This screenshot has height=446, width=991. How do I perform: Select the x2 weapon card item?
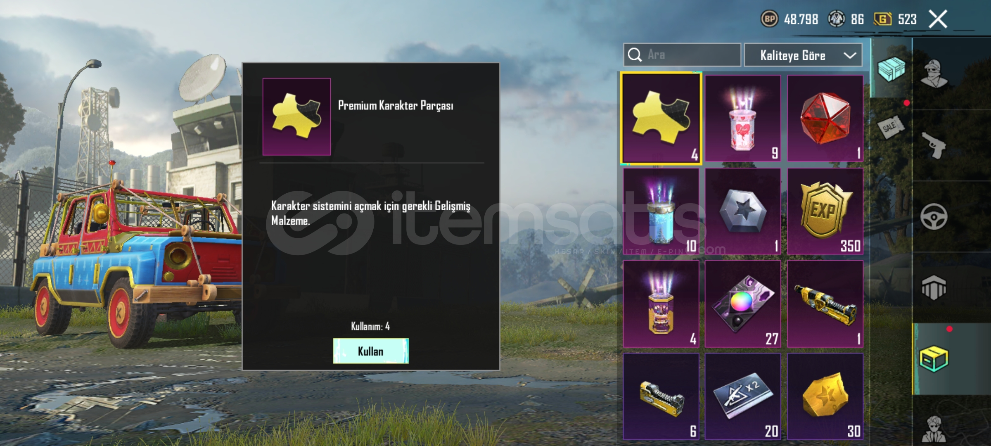[743, 396]
